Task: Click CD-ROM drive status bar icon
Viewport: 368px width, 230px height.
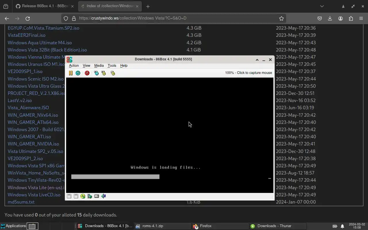Action: coord(83,196)
